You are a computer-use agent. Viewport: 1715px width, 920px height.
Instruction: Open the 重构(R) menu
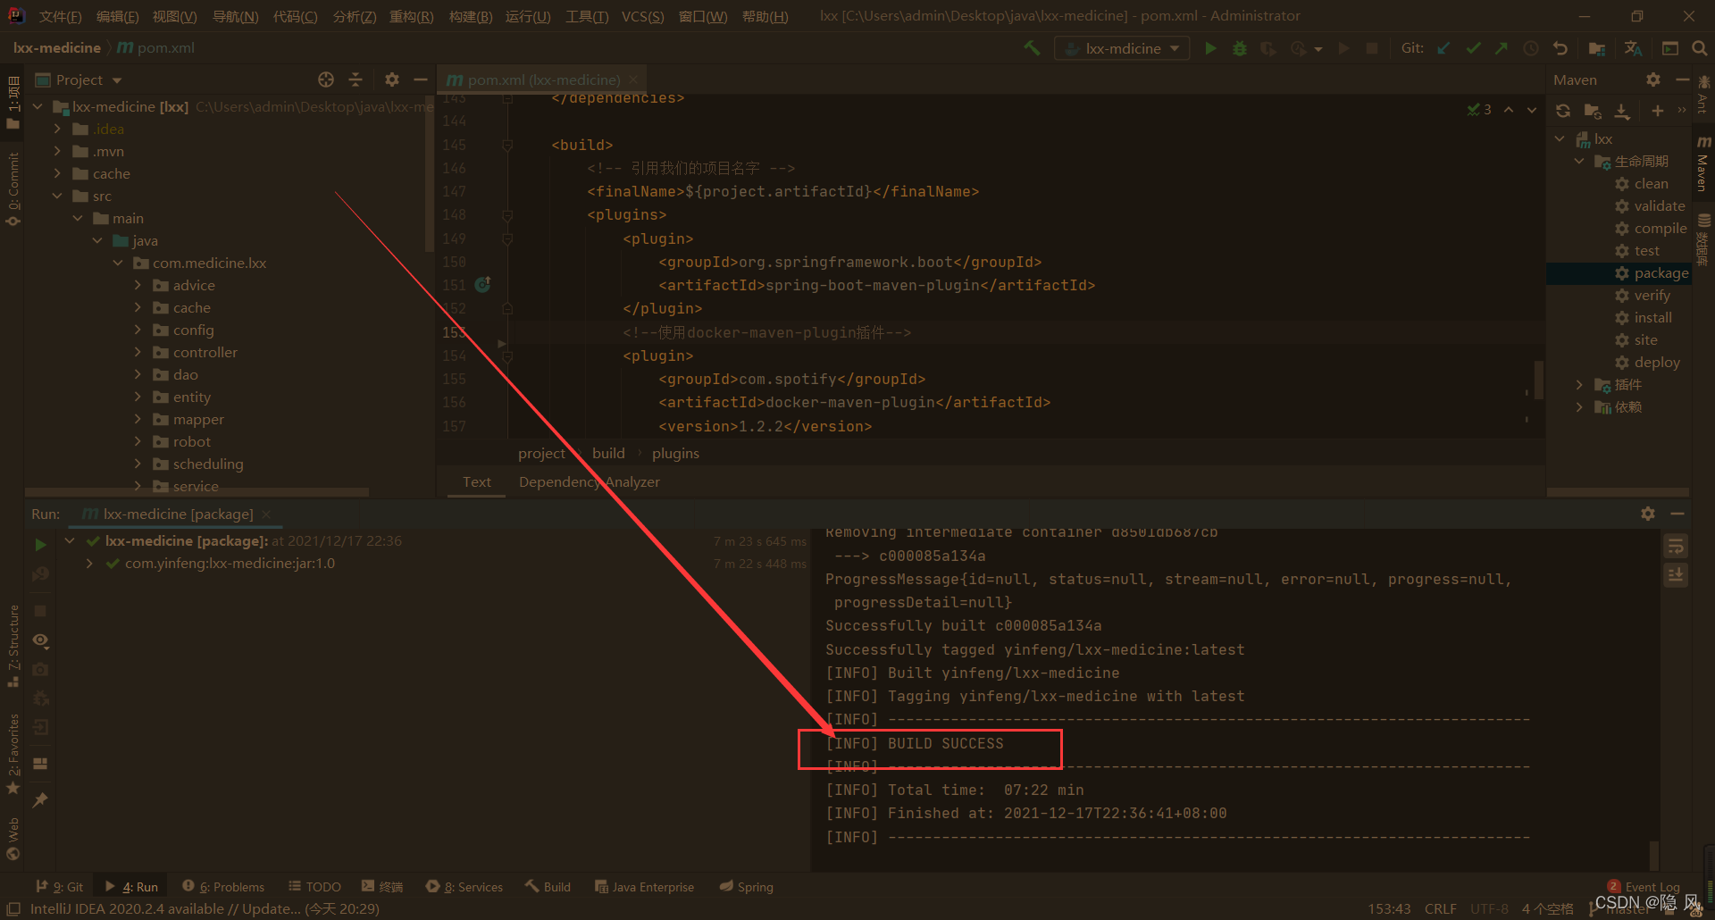[411, 16]
